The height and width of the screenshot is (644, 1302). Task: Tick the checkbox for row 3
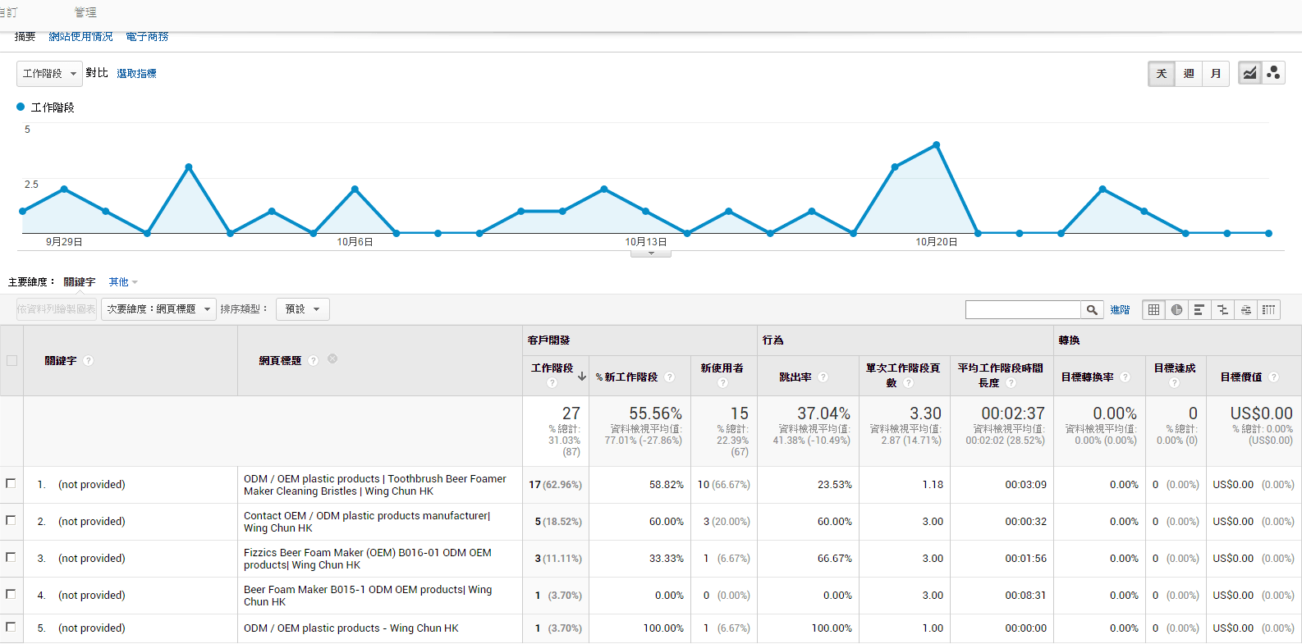tap(11, 558)
